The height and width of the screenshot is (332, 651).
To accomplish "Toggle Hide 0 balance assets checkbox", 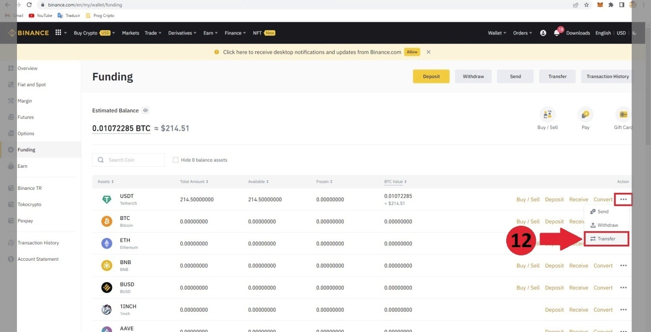I will coord(176,160).
